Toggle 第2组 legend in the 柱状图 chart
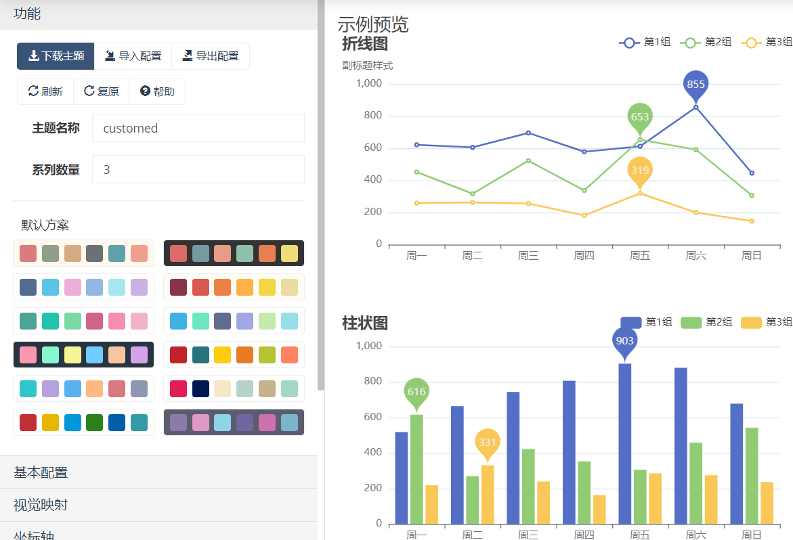Viewport: 793px width, 540px height. pyautogui.click(x=706, y=322)
